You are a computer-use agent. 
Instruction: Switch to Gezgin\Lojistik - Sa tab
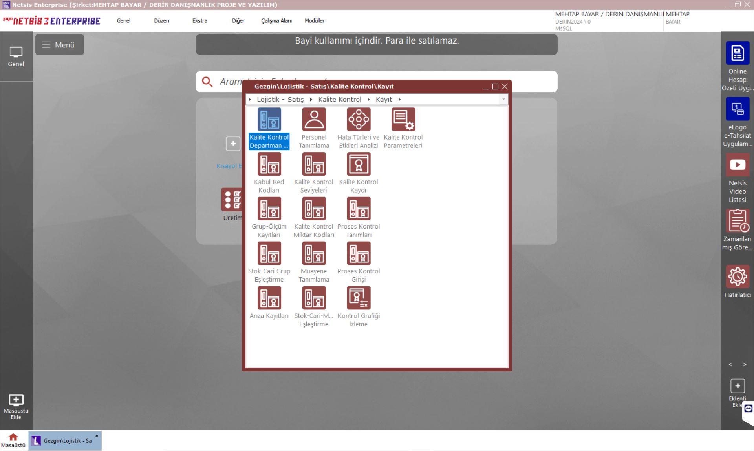coord(65,441)
